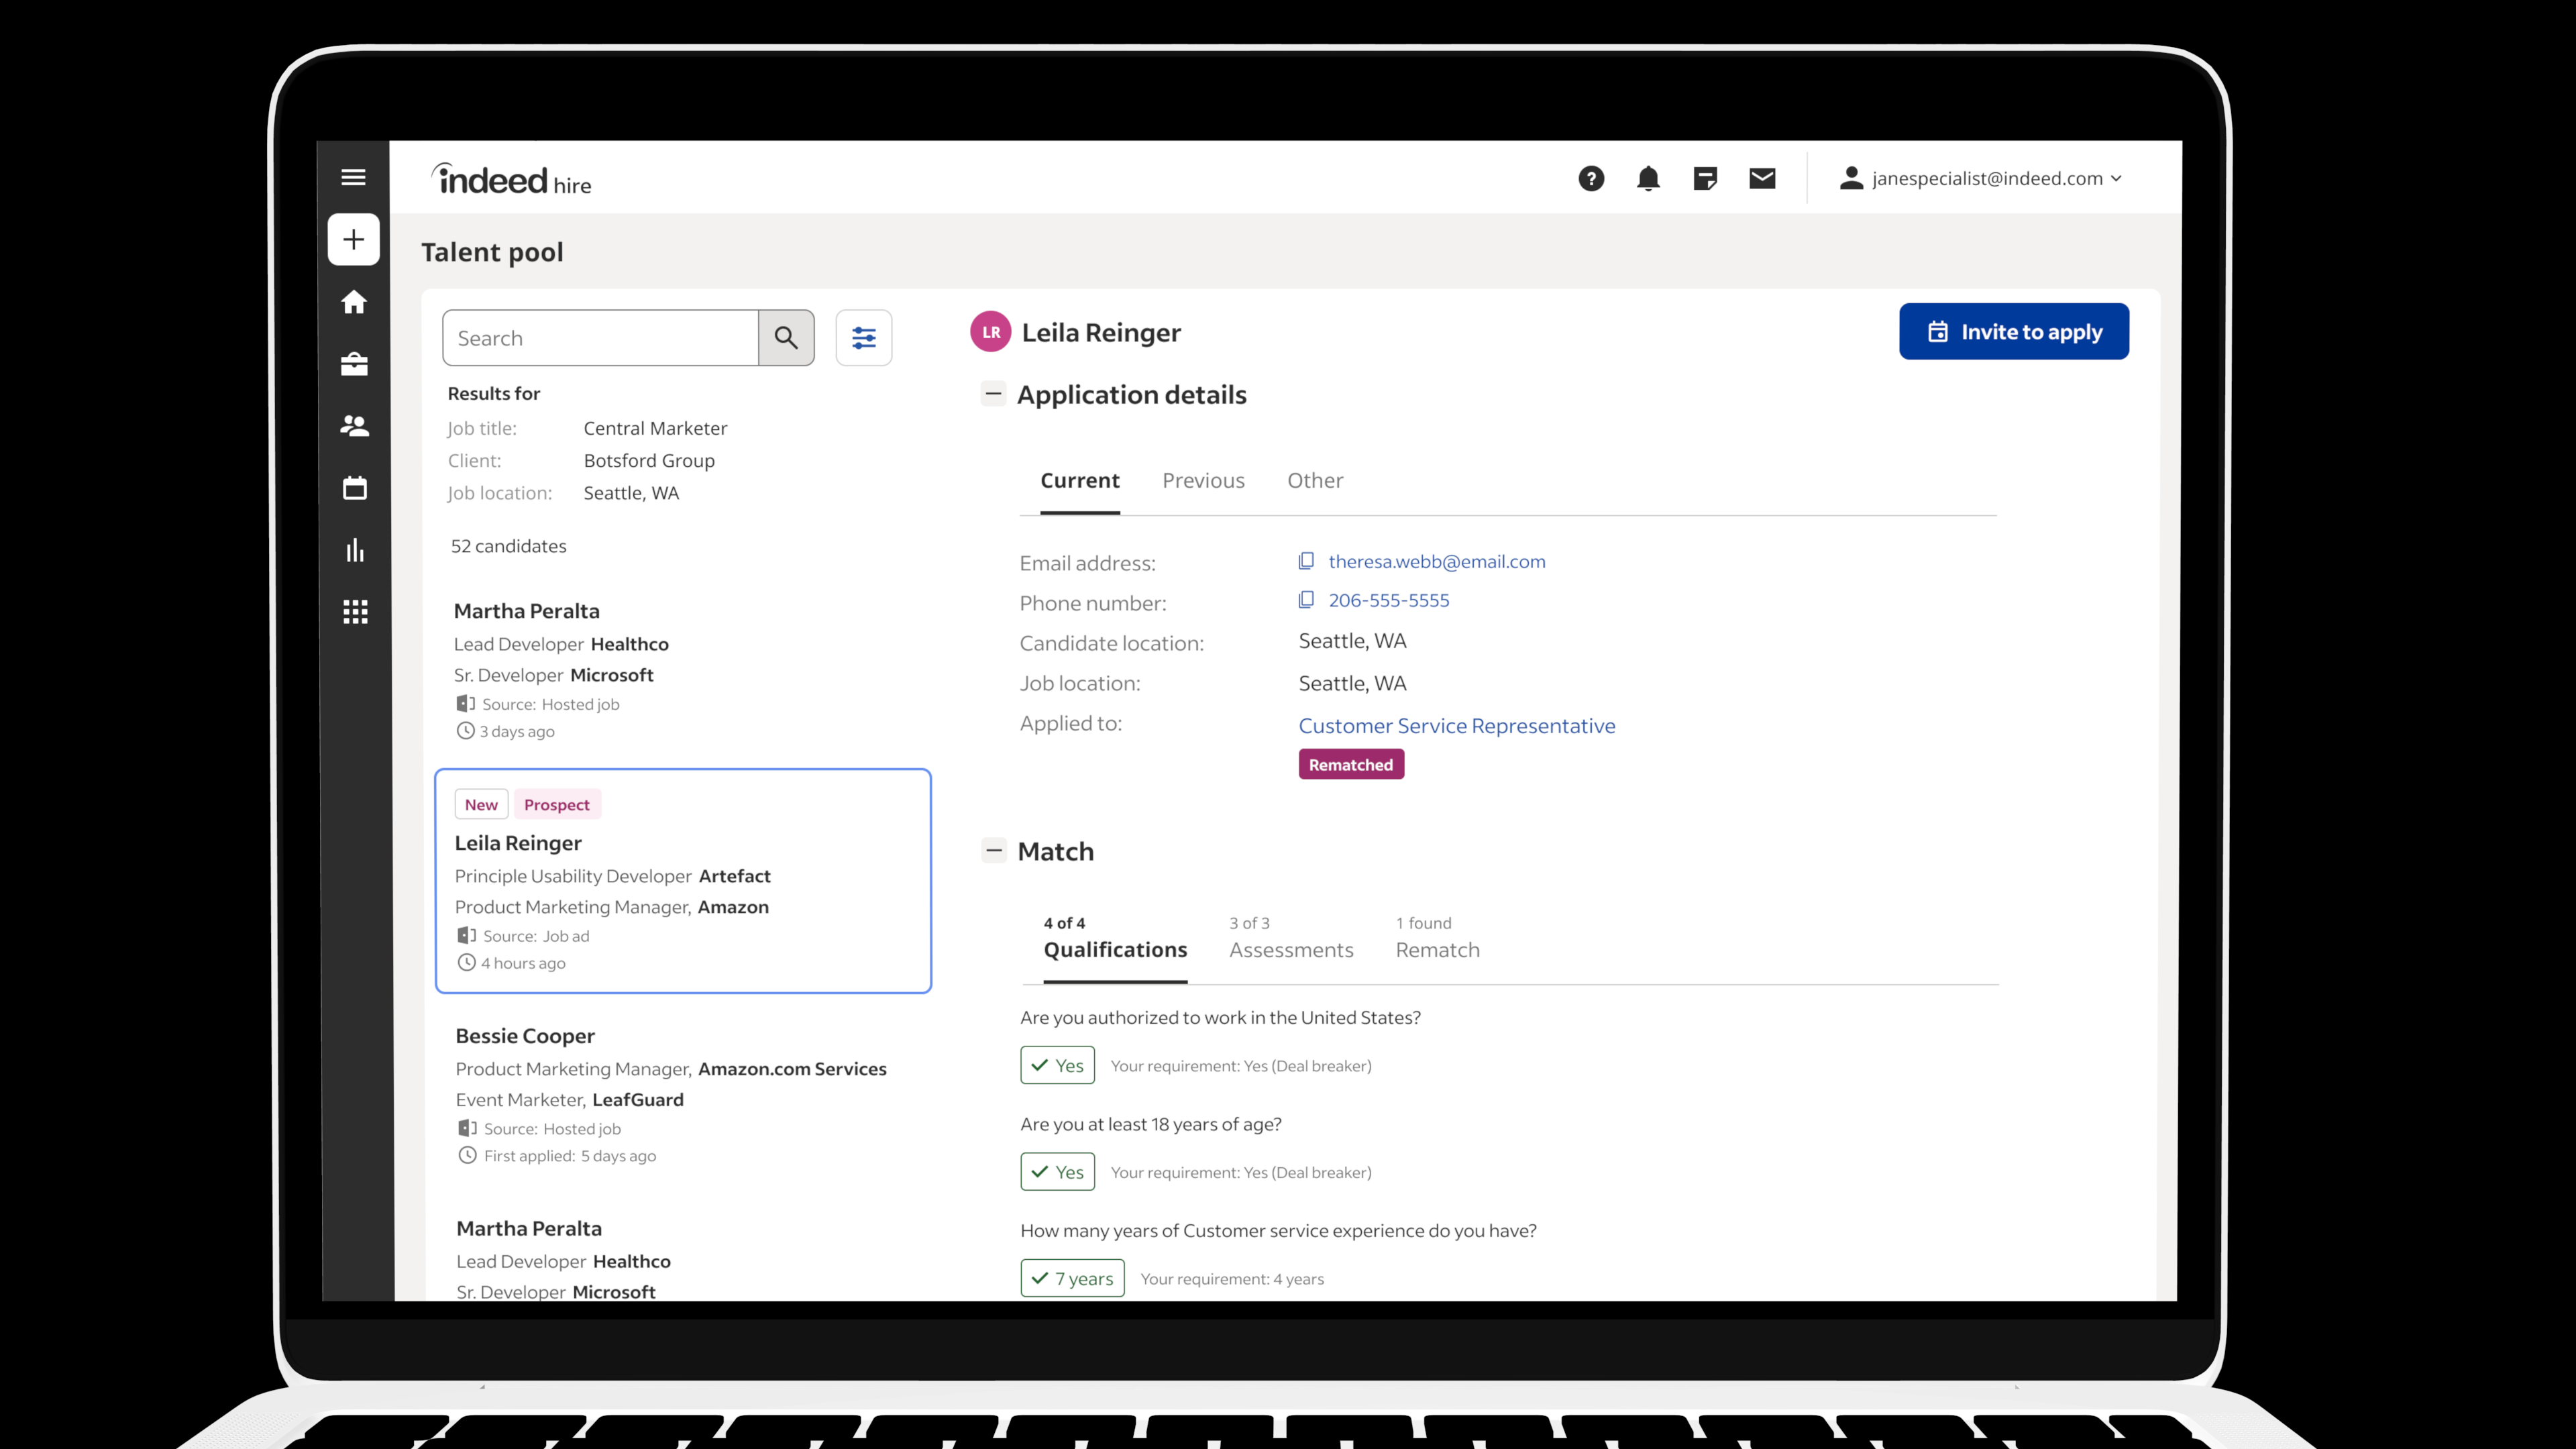This screenshot has height=1449, width=2576.
Task: Open the notifications bell
Action: (x=1648, y=178)
